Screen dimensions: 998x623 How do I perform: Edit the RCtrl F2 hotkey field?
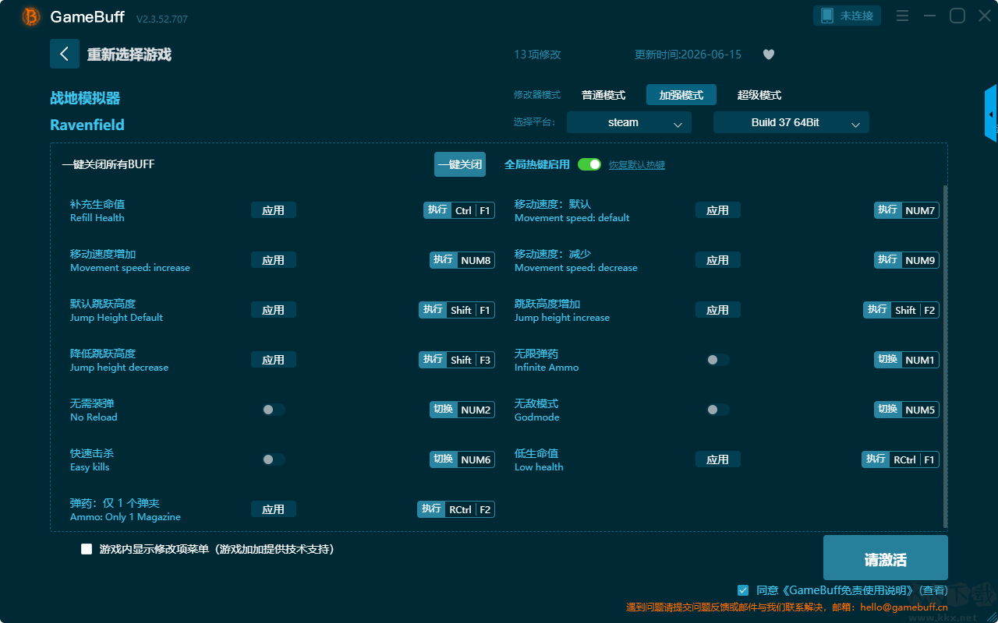pyautogui.click(x=456, y=509)
